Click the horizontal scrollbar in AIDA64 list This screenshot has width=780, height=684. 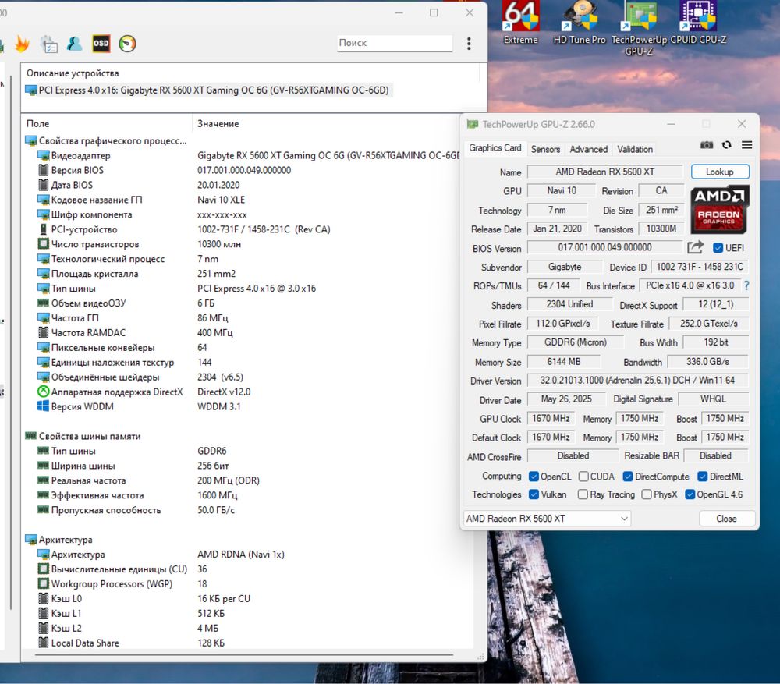click(x=243, y=655)
